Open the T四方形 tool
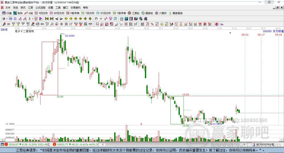Image resolution: width=284 pixels, height=153 pixels. (88, 13)
